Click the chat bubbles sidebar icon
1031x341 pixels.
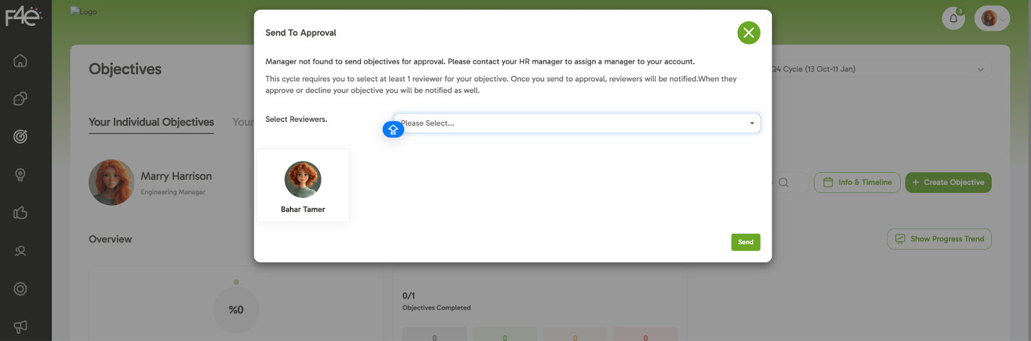click(21, 99)
